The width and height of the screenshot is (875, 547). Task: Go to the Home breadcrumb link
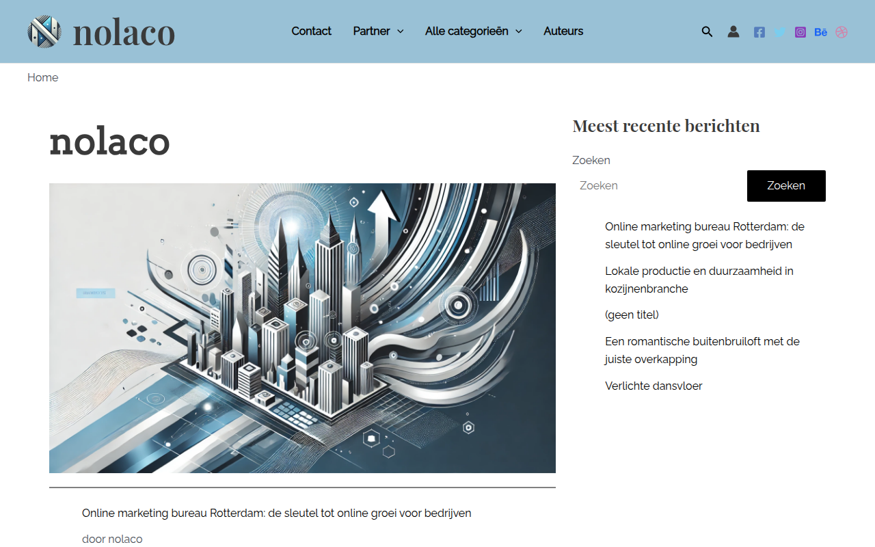click(42, 78)
